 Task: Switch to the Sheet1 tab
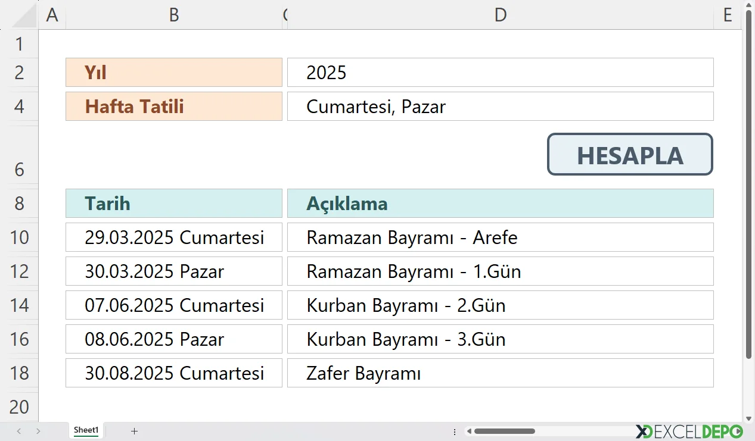[86, 430]
